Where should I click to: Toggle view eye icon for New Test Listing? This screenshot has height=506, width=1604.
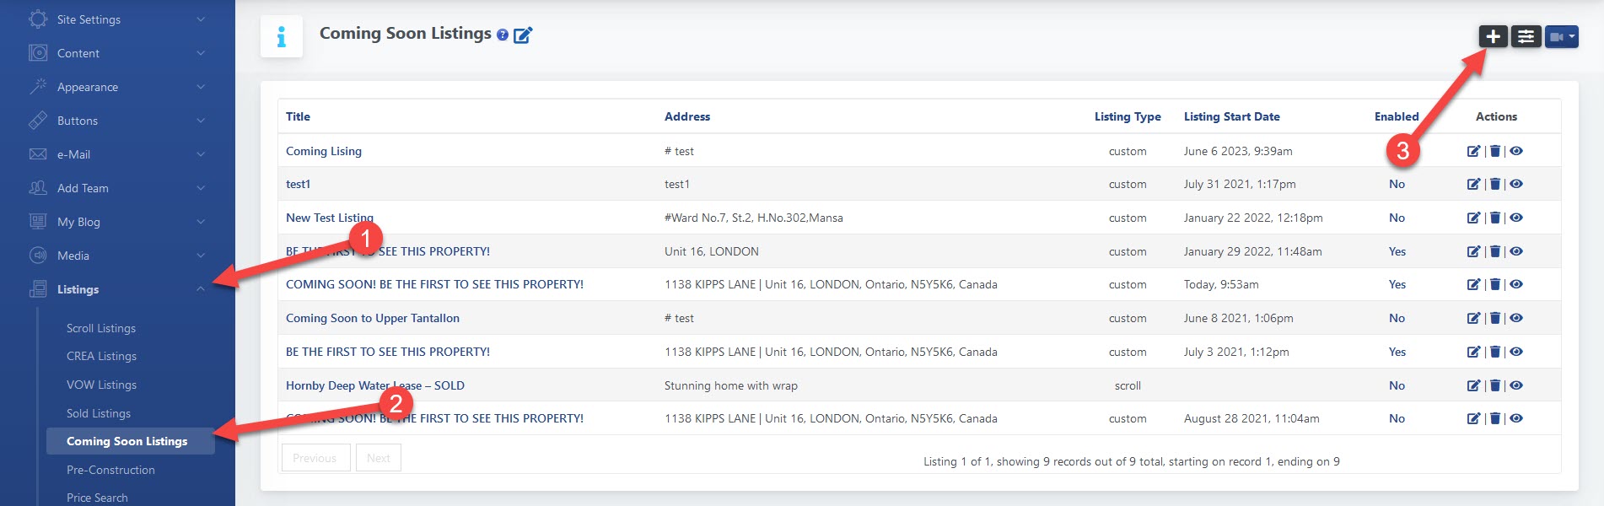1516,218
